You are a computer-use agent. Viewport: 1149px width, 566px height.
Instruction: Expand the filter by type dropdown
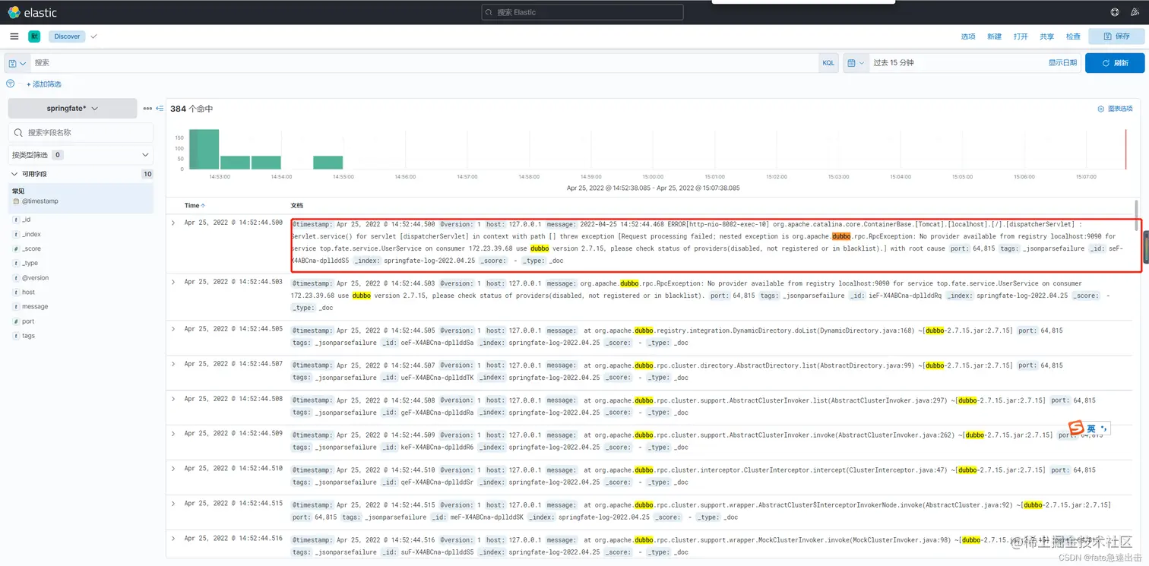(80, 155)
